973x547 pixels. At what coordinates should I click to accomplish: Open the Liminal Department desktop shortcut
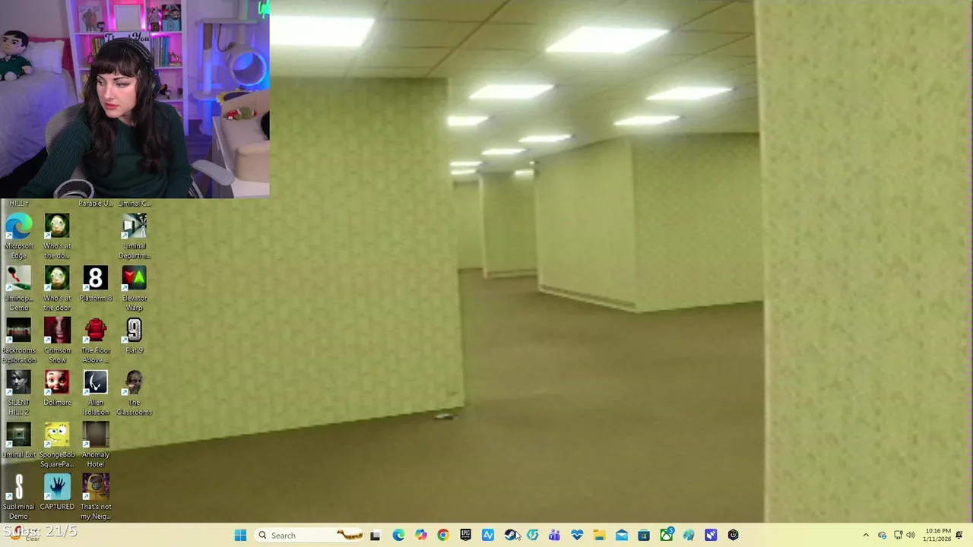135,236
